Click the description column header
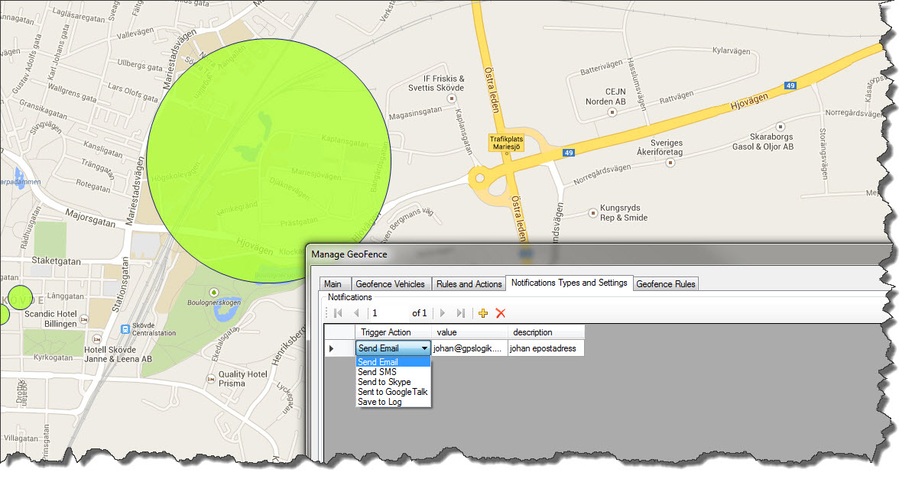This screenshot has height=482, width=912. click(x=546, y=332)
